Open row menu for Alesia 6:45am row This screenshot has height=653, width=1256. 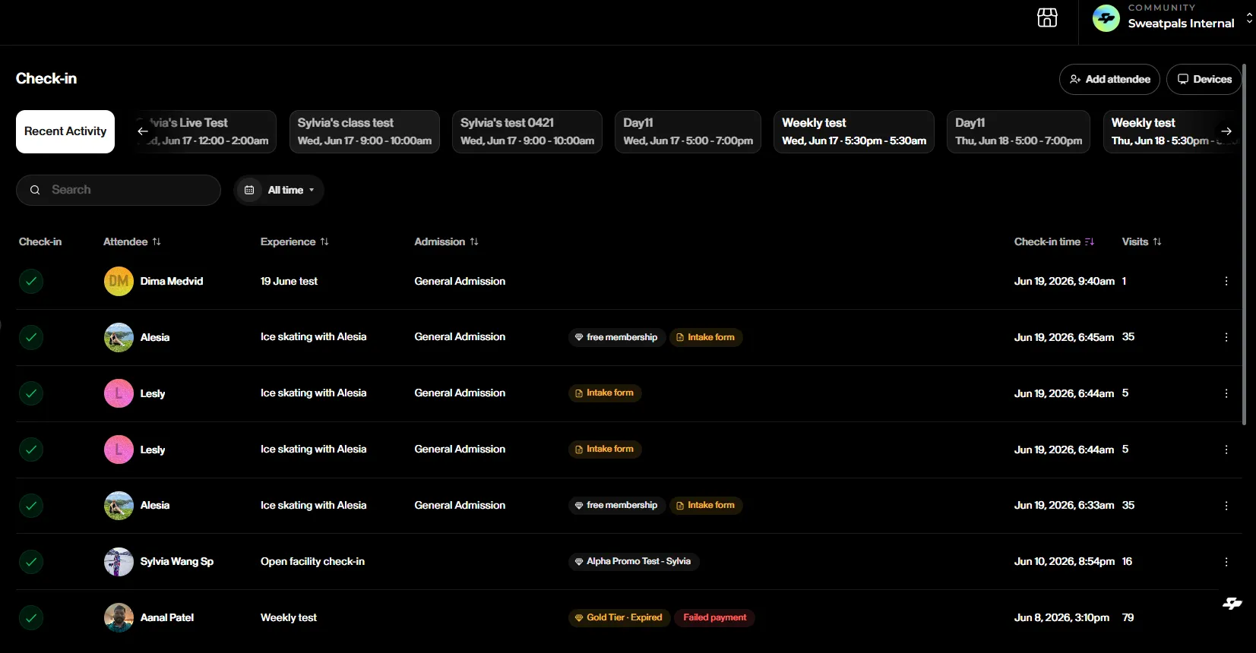coord(1226,337)
